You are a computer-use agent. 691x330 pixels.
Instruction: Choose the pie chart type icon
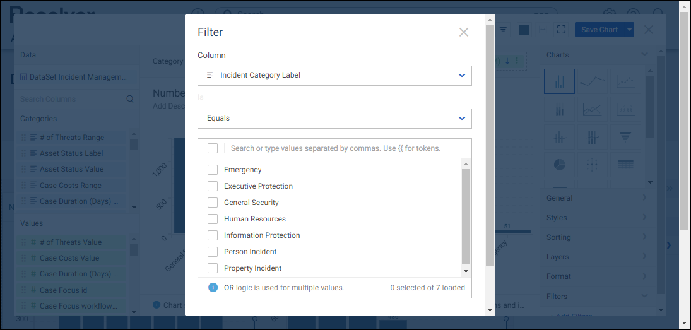[x=559, y=164]
